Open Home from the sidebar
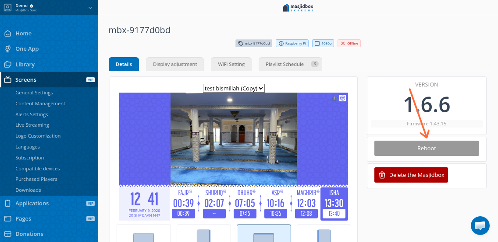Image resolution: width=498 pixels, height=242 pixels. 23,33
